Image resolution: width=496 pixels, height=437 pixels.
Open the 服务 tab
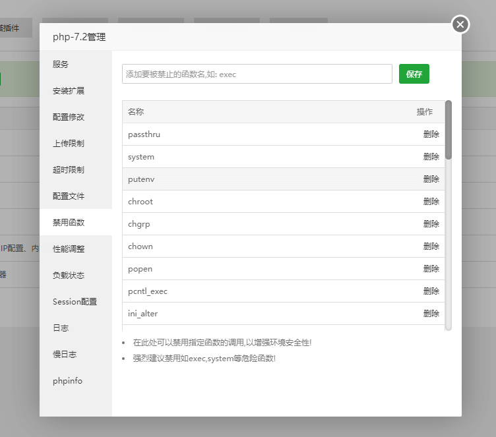pyautogui.click(x=61, y=64)
